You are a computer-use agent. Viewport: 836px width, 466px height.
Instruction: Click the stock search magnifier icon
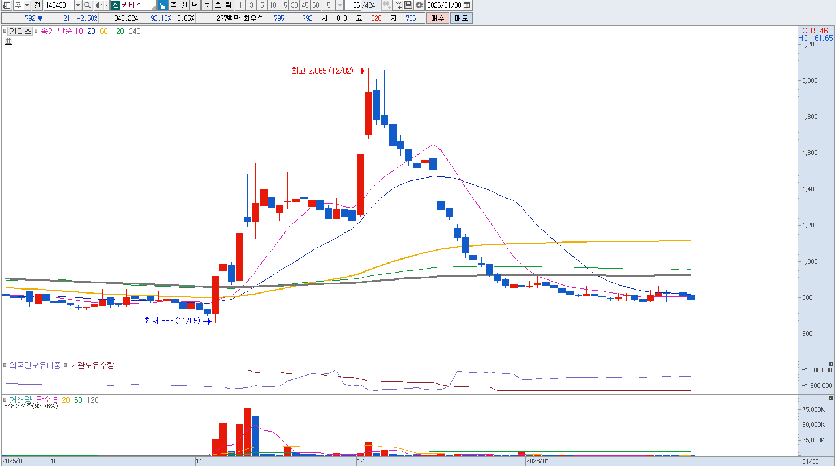[88, 5]
